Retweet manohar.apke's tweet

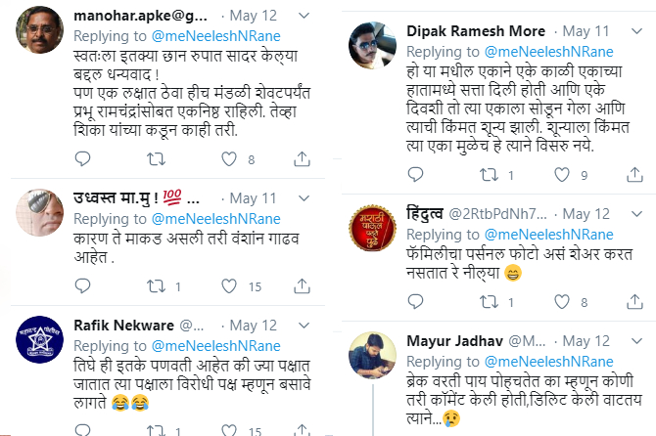tap(153, 159)
